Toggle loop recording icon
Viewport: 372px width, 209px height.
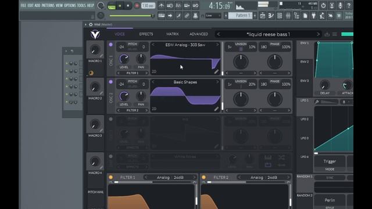195,5
